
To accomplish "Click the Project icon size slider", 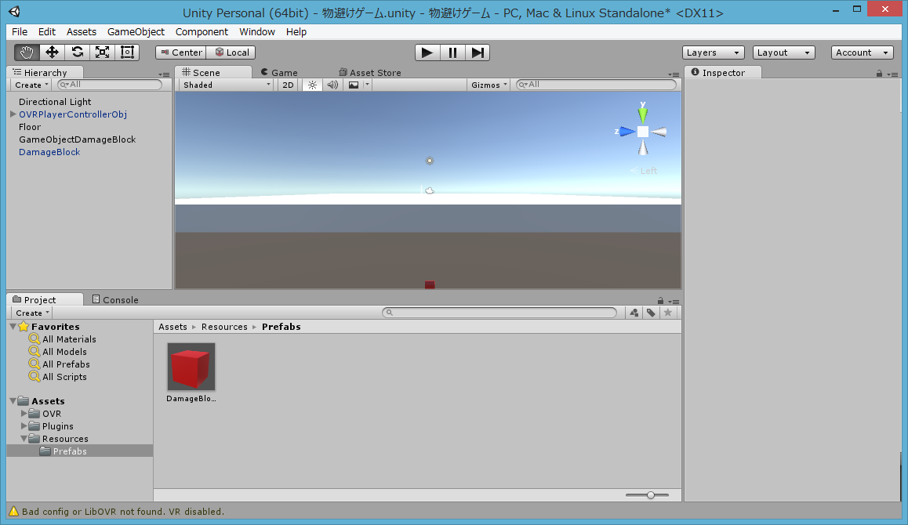I will click(x=648, y=495).
